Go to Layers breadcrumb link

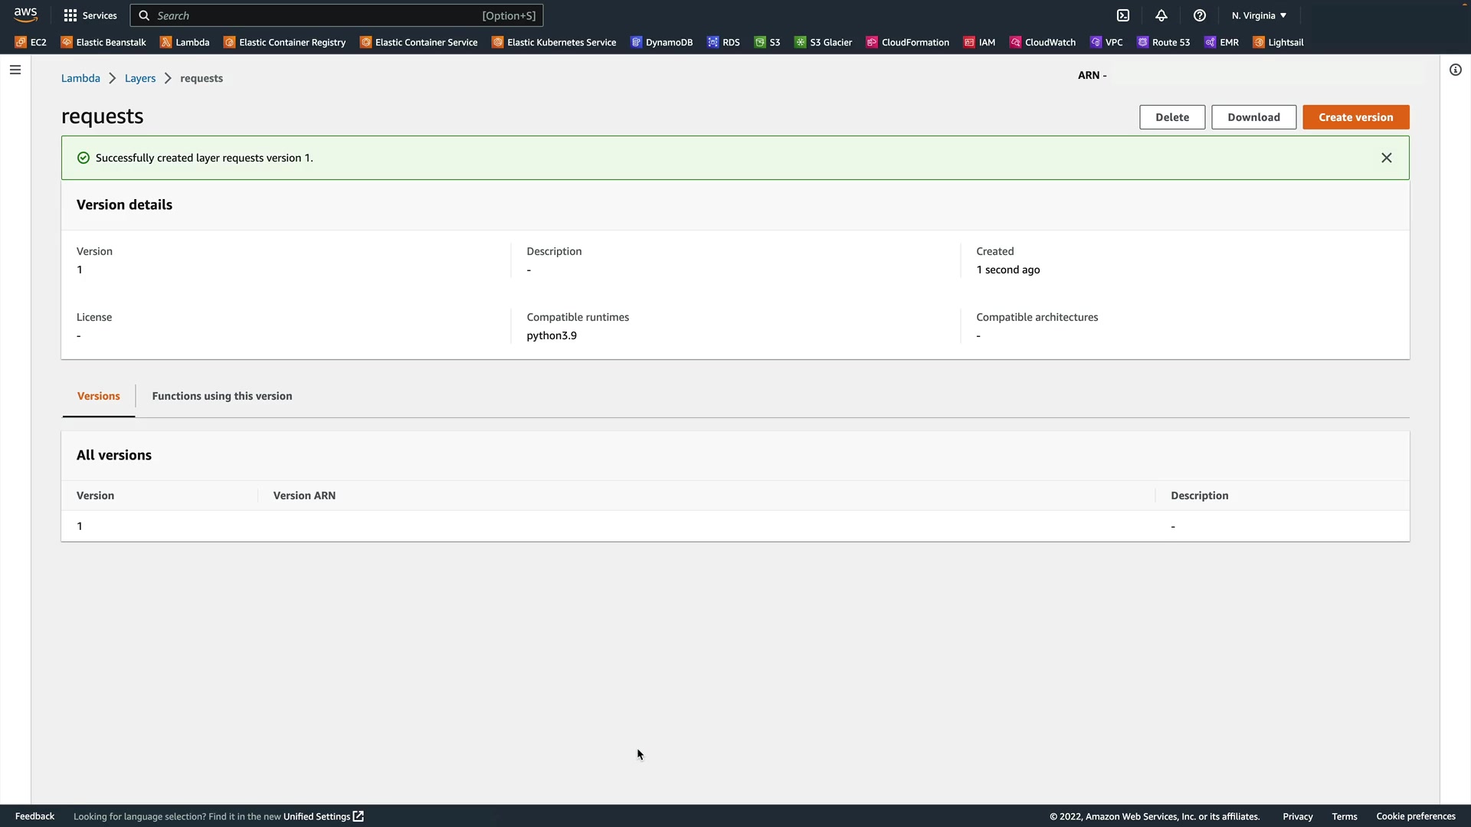(140, 78)
